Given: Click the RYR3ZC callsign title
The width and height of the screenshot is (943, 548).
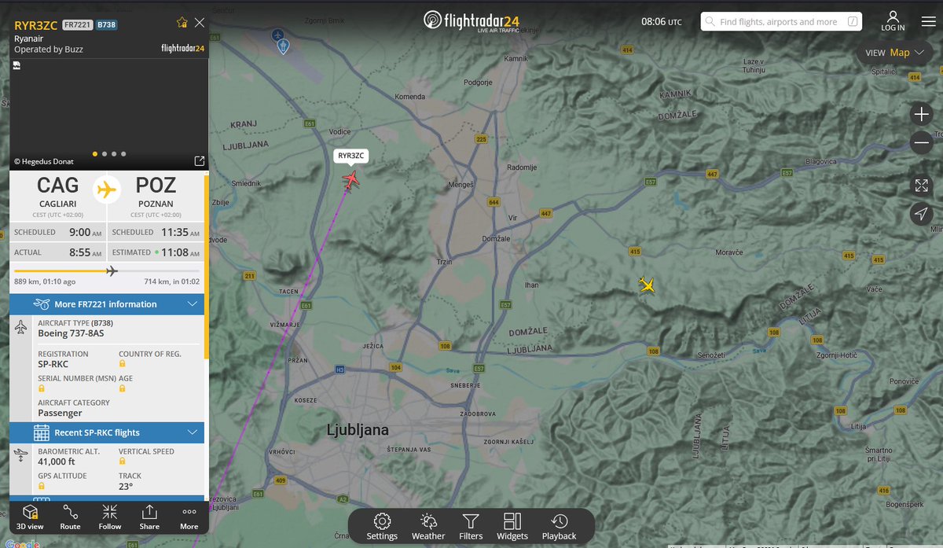Looking at the screenshot, I should point(36,25).
